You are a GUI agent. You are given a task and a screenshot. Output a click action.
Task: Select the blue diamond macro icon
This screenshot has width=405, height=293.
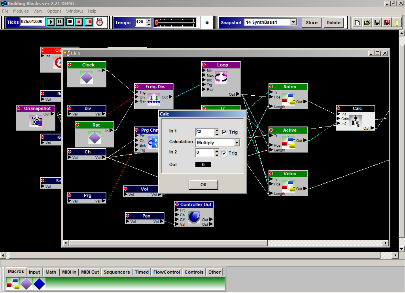click(39, 284)
